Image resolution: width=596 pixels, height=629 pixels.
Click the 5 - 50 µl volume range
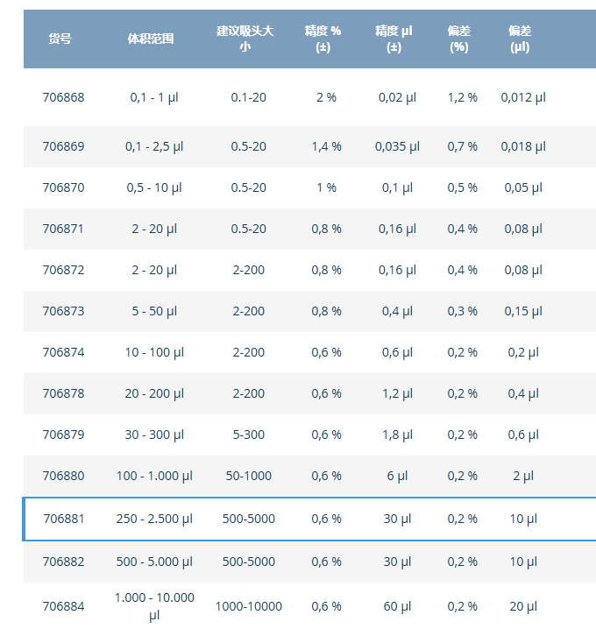pos(154,311)
